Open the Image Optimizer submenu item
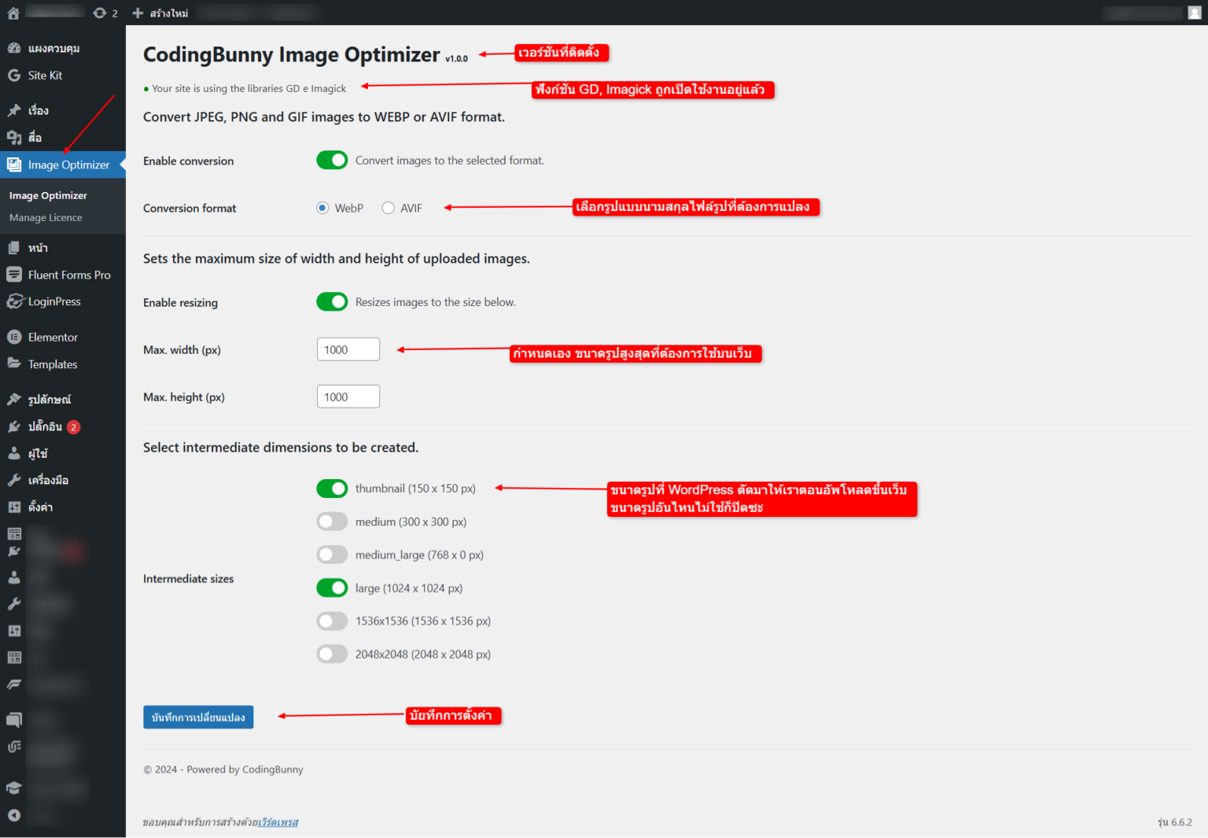This screenshot has width=1208, height=838. pos(48,196)
